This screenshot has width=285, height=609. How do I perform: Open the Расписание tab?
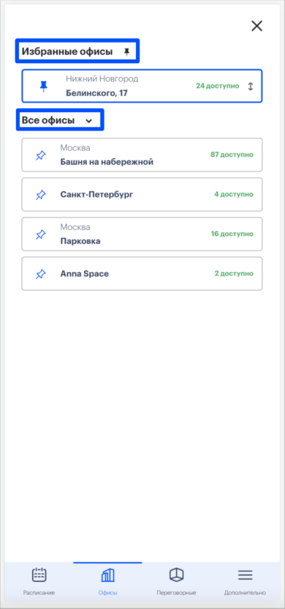click(x=39, y=581)
